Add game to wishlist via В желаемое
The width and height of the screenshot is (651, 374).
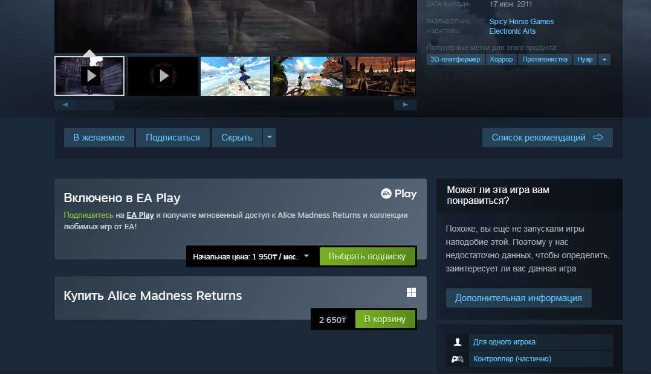(x=99, y=138)
